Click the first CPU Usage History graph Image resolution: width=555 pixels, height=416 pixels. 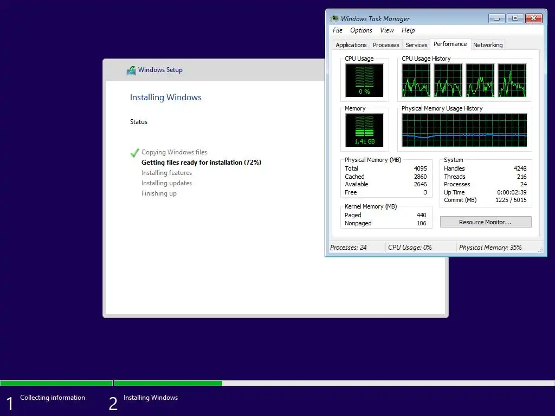(416, 80)
